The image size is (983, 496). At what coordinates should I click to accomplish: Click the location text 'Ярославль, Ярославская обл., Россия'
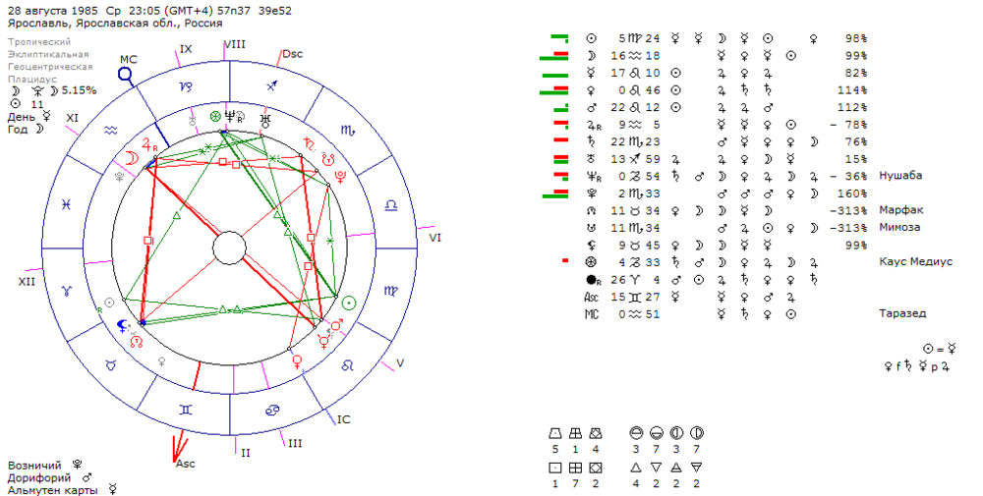pos(115,24)
